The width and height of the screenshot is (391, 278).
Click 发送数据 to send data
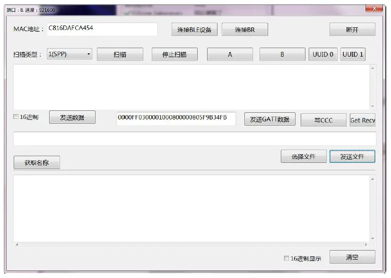(72, 117)
